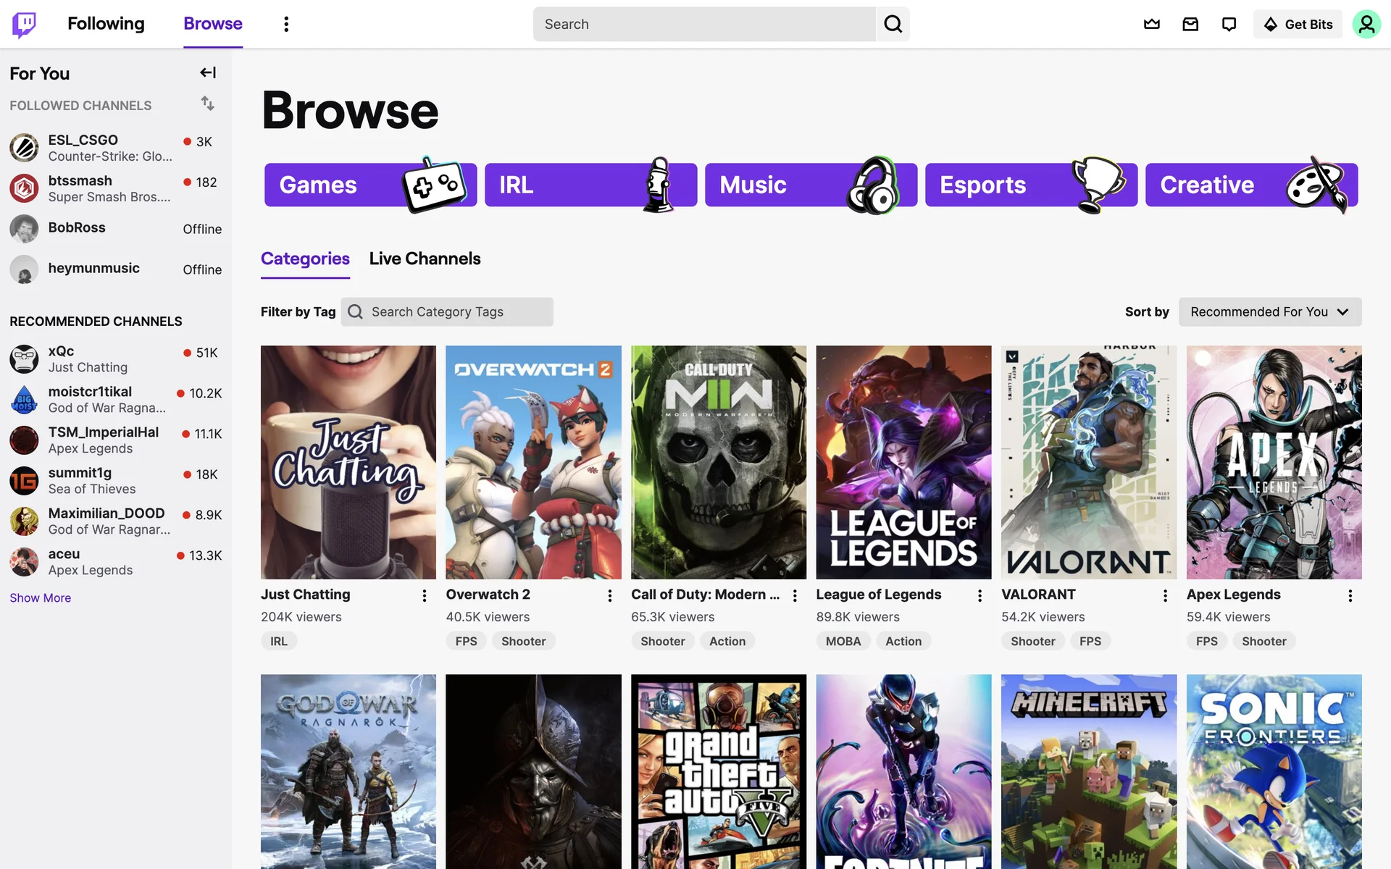Click the Get Bits button
Viewport: 1391px width, 869px height.
click(1298, 24)
